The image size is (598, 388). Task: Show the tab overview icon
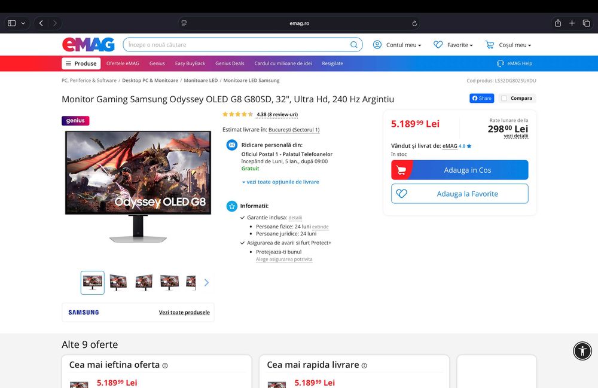coord(587,23)
